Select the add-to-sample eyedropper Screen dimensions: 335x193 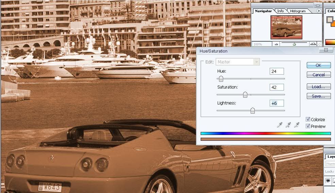tap(288, 125)
